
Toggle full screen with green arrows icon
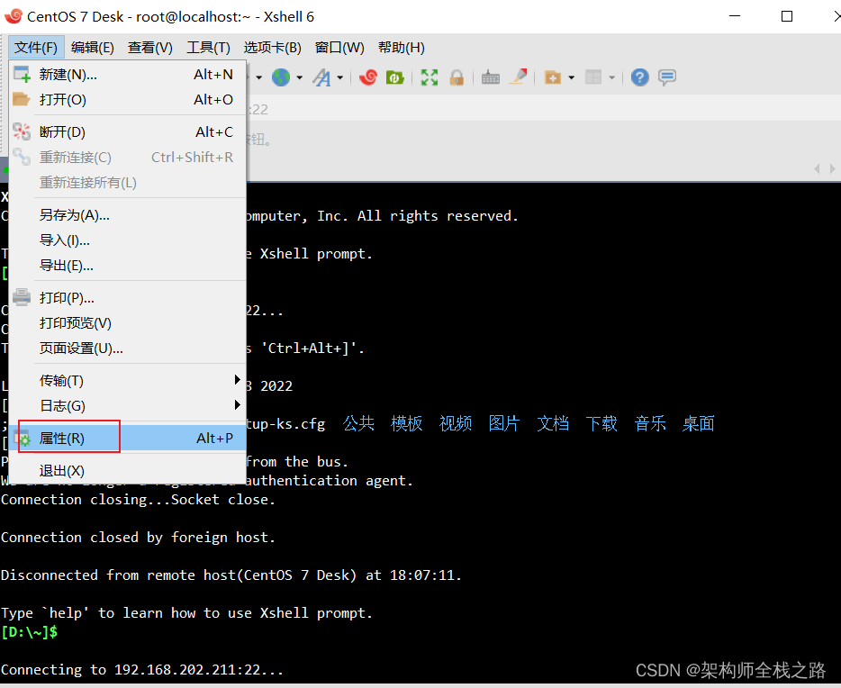tap(430, 77)
